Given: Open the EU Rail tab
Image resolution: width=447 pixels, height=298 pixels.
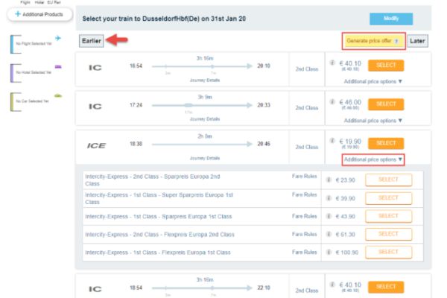Looking at the screenshot, I should (54, 2).
